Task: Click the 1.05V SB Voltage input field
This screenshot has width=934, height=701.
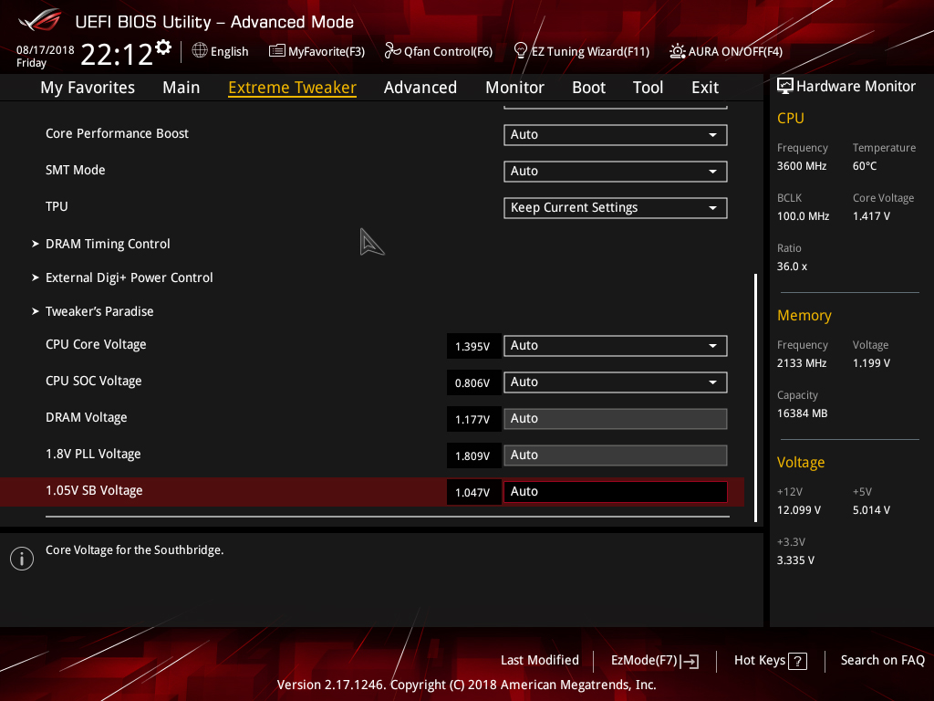Action: (616, 492)
